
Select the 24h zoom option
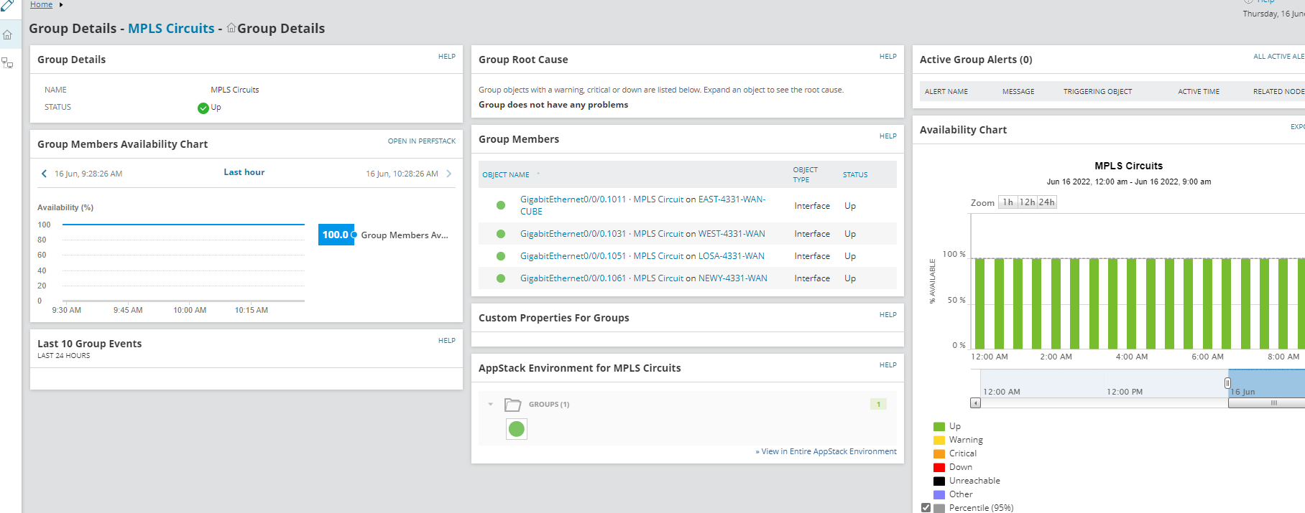click(1047, 202)
